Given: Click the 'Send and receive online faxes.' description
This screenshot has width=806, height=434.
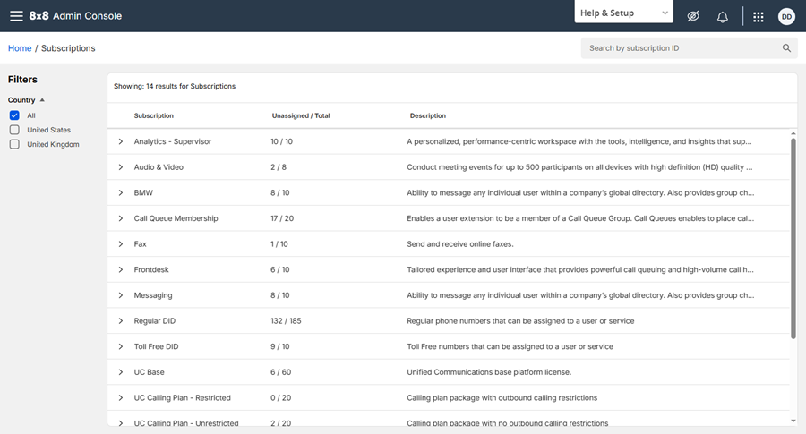Looking at the screenshot, I should (x=460, y=244).
